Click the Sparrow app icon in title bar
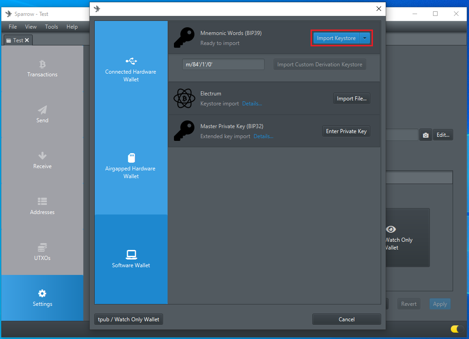This screenshot has height=339, width=469. click(x=9, y=14)
